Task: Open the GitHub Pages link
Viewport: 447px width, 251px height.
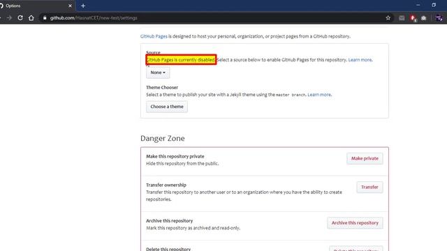Action: (x=154, y=36)
